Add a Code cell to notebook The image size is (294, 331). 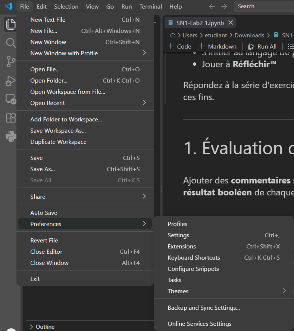click(x=179, y=46)
